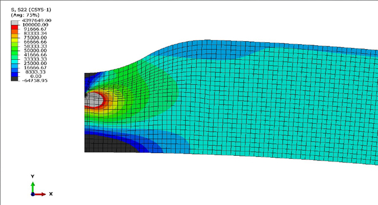This screenshot has width=378, height=205.
Task: Click the legend value 83333.34
Action: pos(35,33)
